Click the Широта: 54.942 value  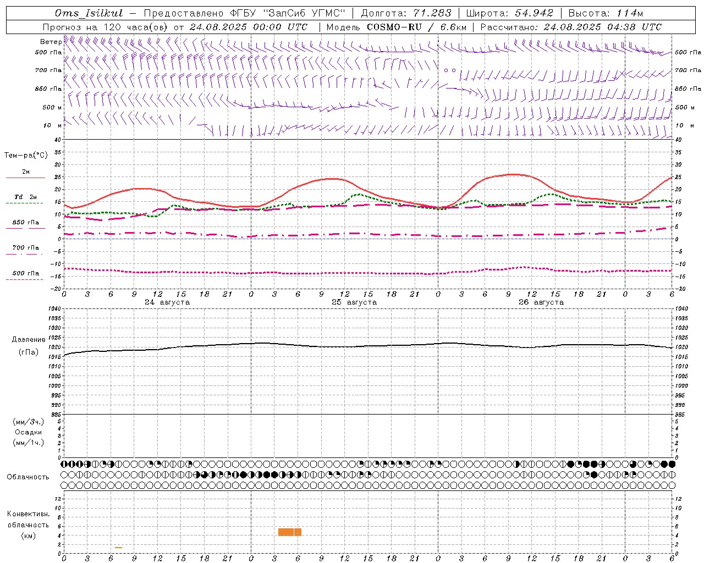[x=509, y=13]
